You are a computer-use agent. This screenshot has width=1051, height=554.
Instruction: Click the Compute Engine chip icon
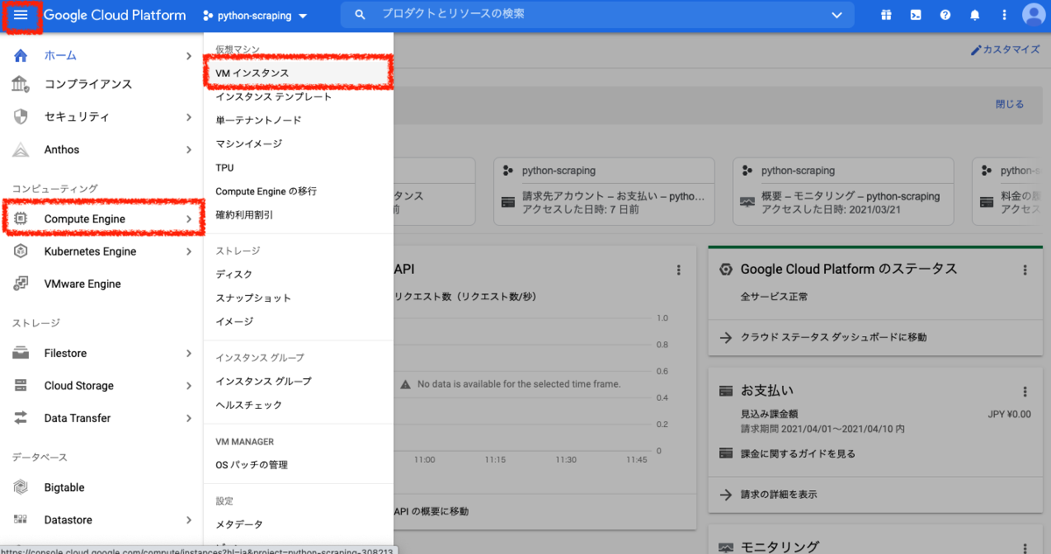[x=21, y=219]
